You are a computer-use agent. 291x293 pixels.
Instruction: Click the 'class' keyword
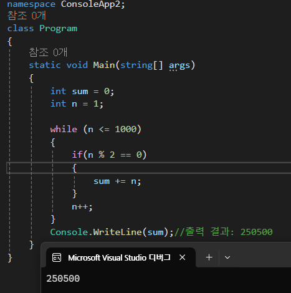pos(21,29)
